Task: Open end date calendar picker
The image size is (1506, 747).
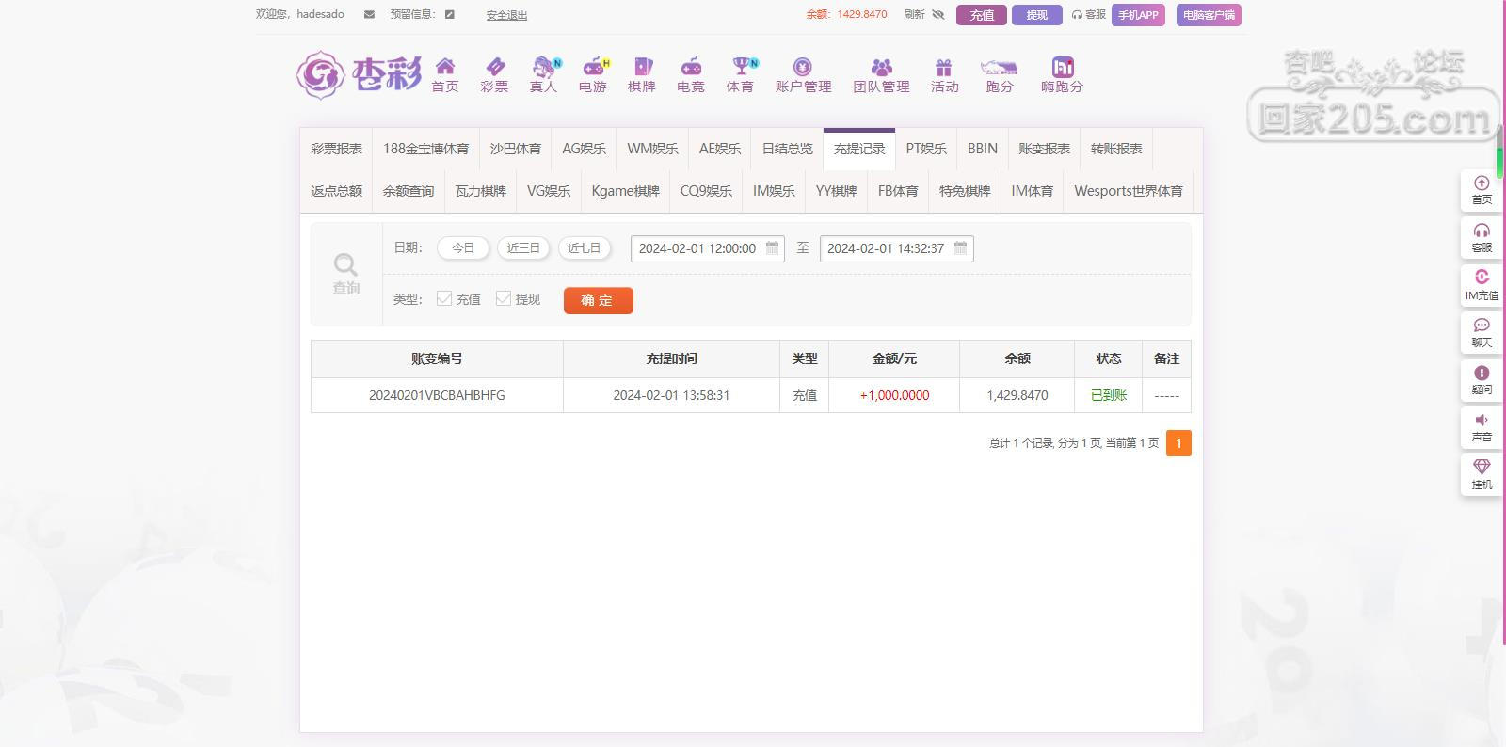Action: (960, 248)
